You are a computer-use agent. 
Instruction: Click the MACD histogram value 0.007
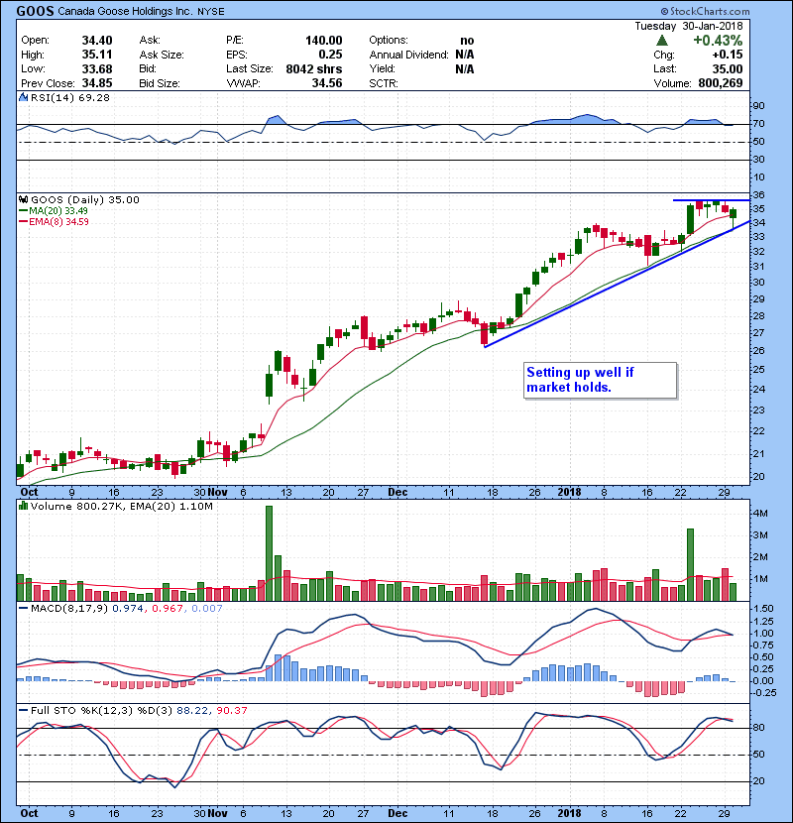pyautogui.click(x=207, y=609)
